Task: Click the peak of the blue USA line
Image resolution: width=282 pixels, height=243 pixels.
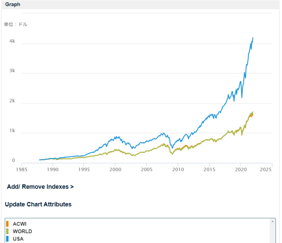Action: [253, 38]
